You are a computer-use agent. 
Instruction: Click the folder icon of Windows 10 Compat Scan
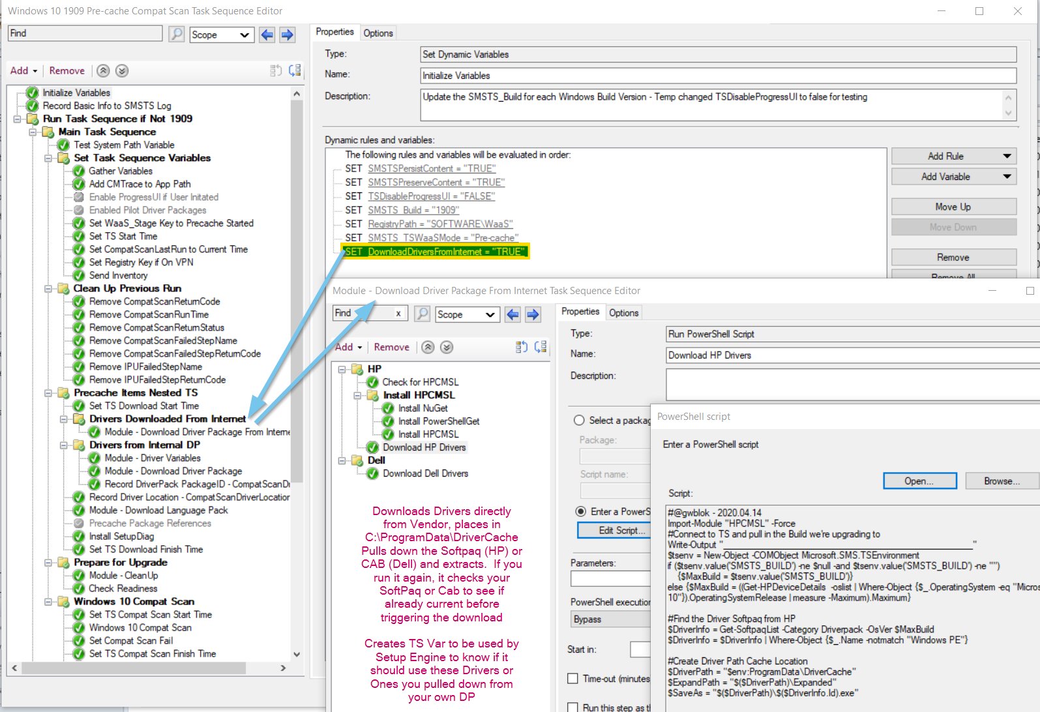63,601
